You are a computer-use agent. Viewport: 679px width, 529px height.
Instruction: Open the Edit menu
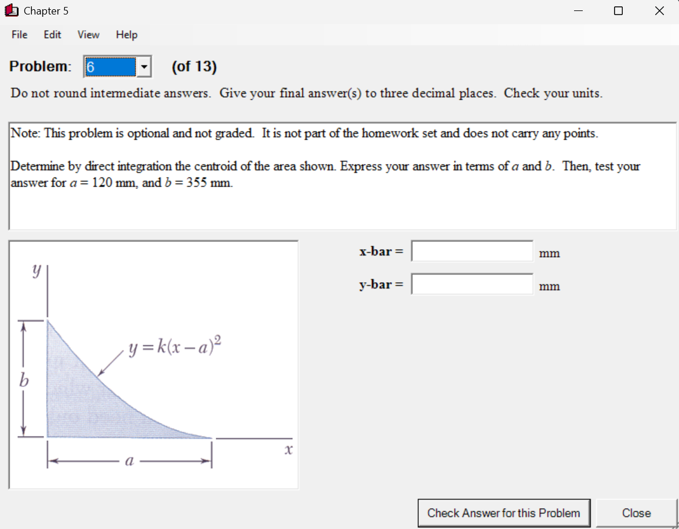[52, 35]
